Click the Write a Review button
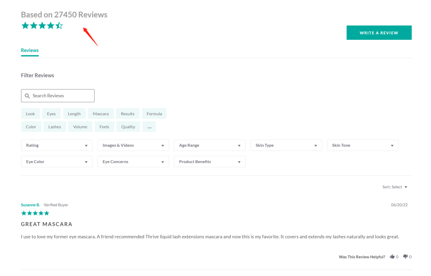This screenshot has height=276, width=431. point(379,33)
